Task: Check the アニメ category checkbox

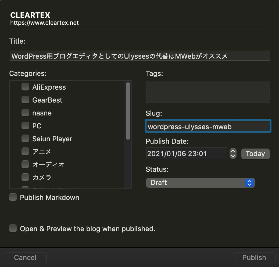Action: pos(25,151)
